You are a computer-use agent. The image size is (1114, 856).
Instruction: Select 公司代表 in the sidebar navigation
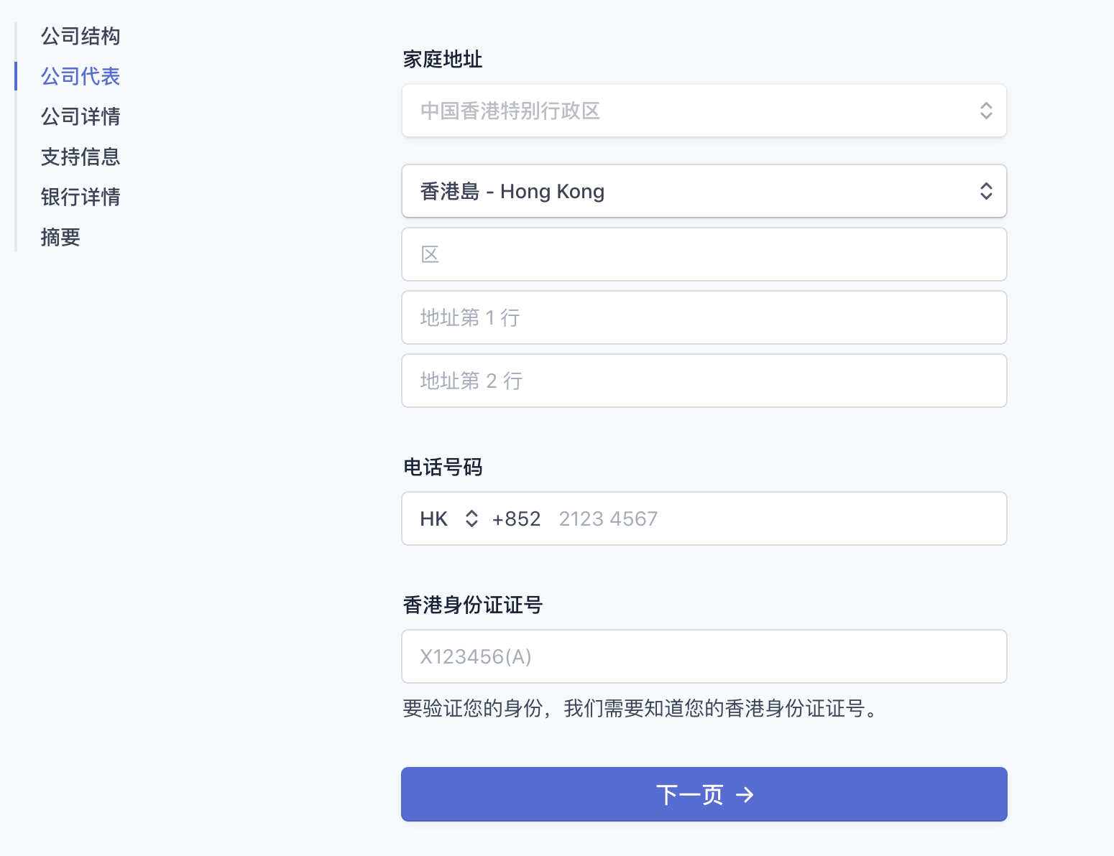pyautogui.click(x=80, y=76)
